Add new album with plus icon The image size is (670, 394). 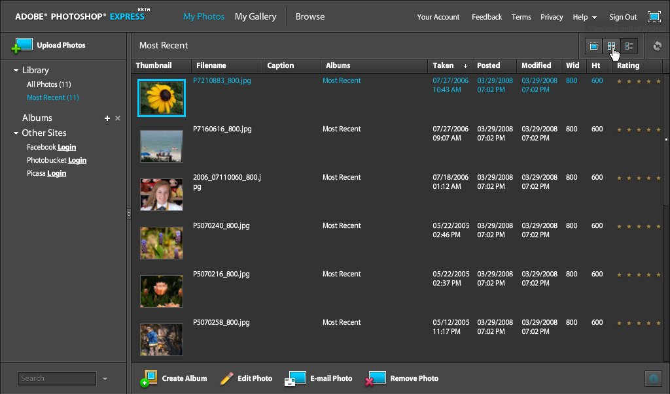pyautogui.click(x=107, y=118)
